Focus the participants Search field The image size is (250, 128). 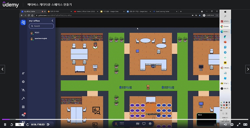[41, 26]
